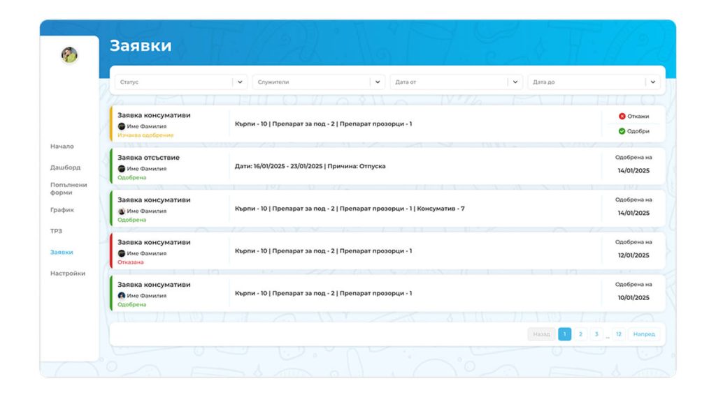The width and height of the screenshot is (716, 397).
Task: Click the green Одобри approve icon
Action: tap(622, 131)
